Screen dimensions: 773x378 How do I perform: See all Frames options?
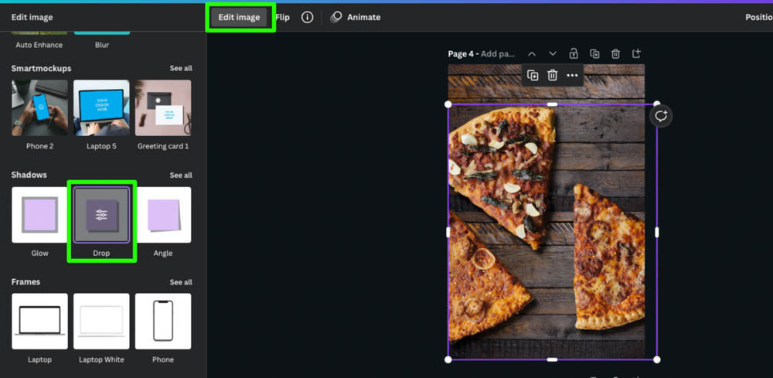tap(181, 282)
